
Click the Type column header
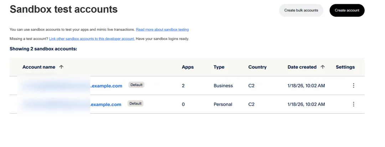(x=219, y=67)
